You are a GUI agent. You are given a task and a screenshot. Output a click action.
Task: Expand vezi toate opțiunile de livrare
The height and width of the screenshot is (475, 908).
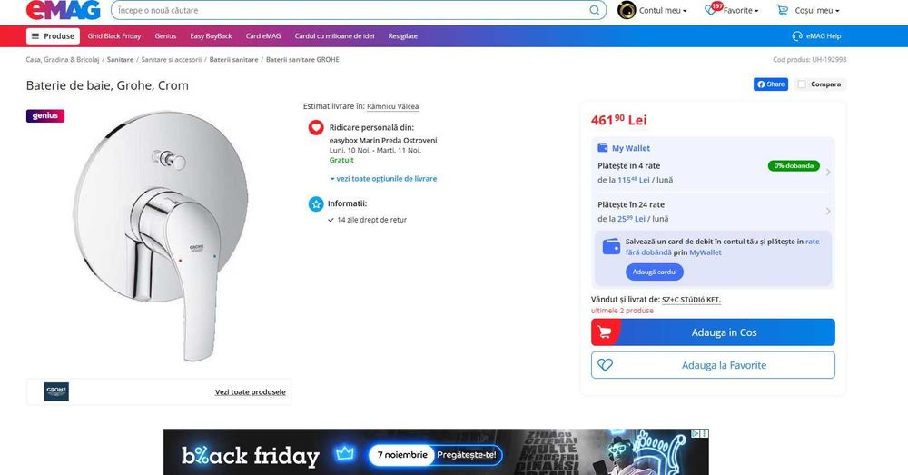(383, 178)
